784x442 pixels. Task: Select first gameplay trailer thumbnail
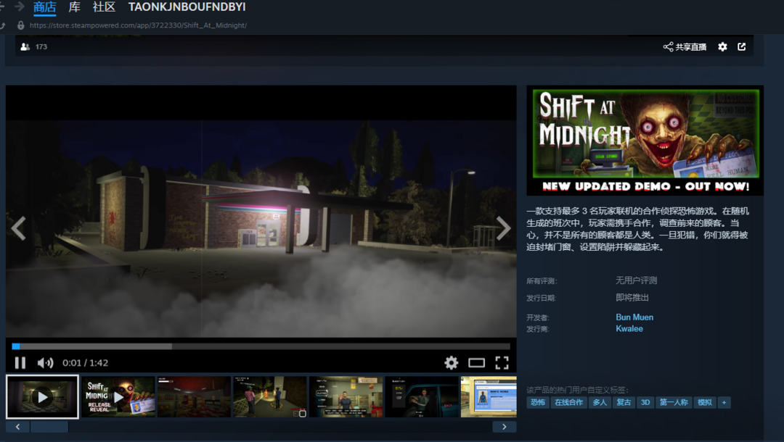click(43, 396)
